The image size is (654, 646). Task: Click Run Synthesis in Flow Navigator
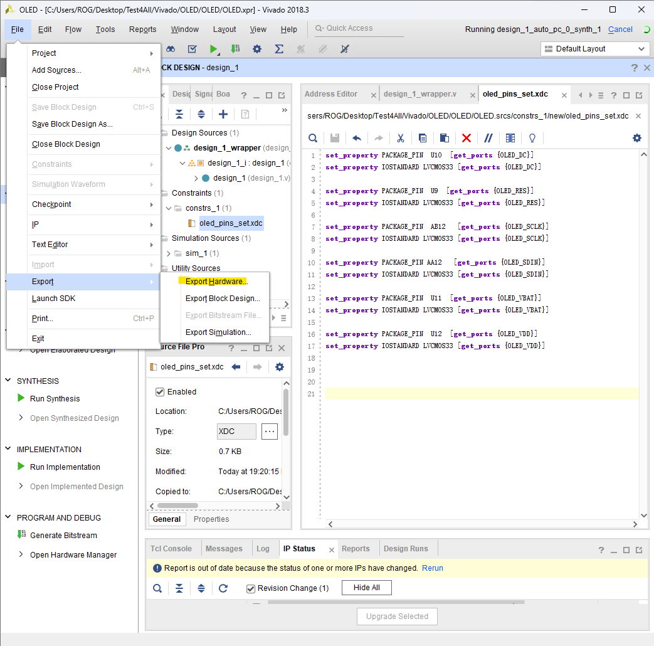[55, 398]
